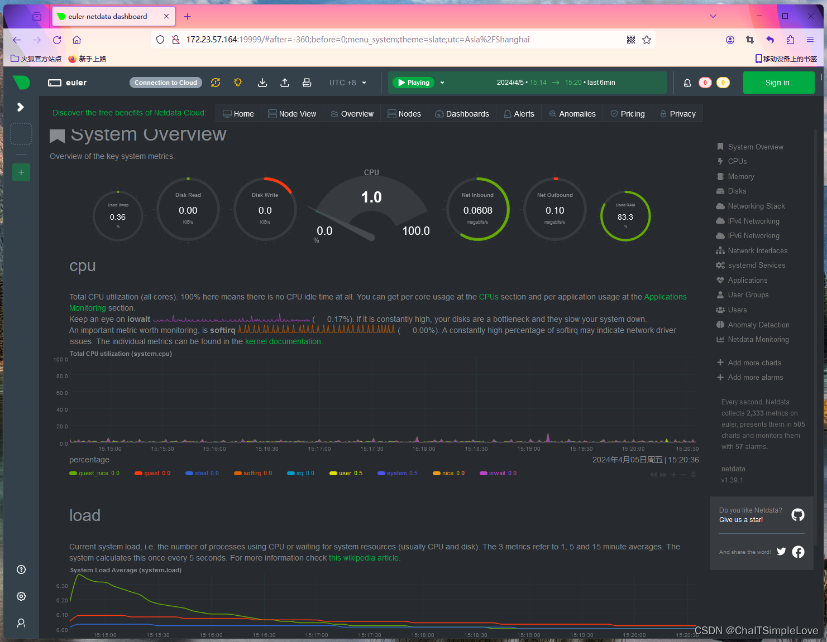Image resolution: width=827 pixels, height=642 pixels.
Task: Open the alarms bell icon
Action: (x=687, y=83)
